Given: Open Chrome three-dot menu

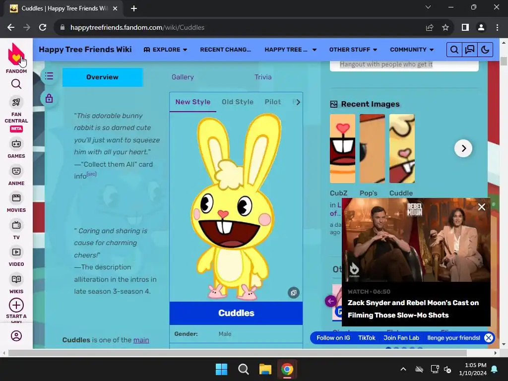Looking at the screenshot, I should click(497, 28).
